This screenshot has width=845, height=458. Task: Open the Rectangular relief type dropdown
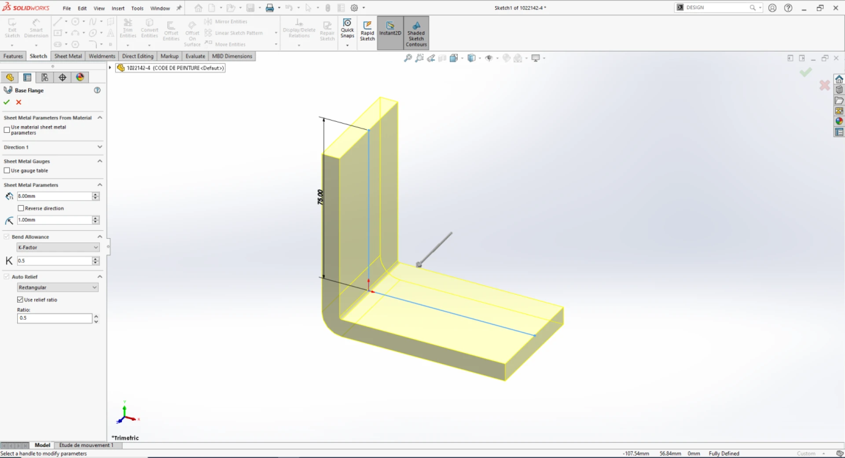(x=95, y=287)
